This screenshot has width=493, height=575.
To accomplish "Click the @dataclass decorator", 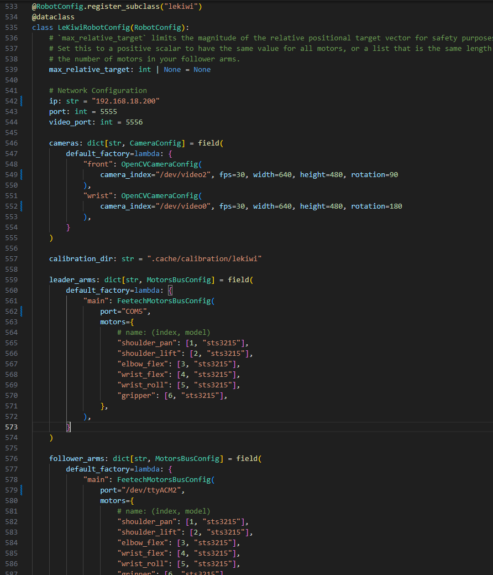I will [53, 17].
